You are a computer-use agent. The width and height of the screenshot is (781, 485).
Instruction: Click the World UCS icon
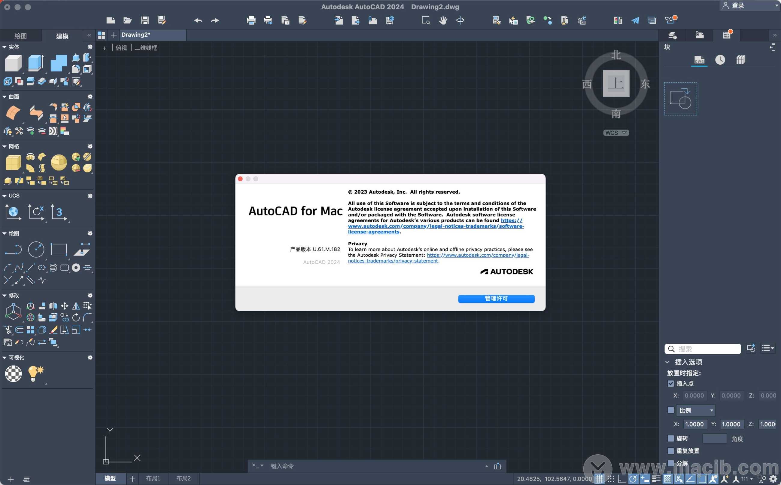click(13, 212)
